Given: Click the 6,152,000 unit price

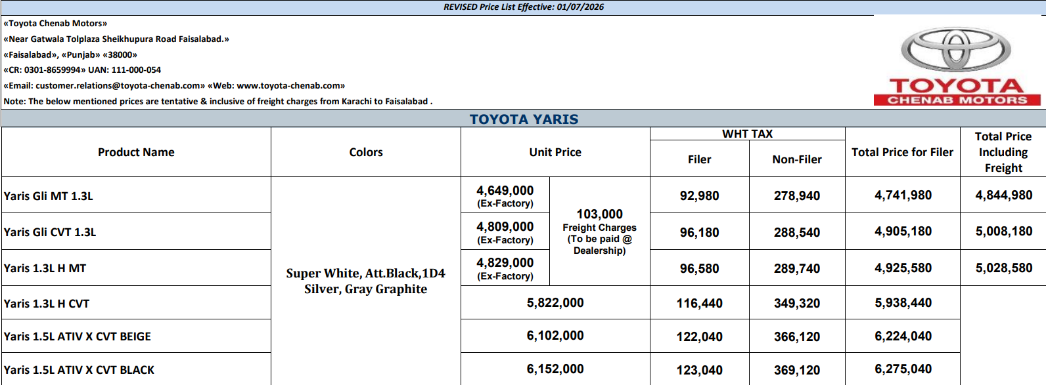Looking at the screenshot, I should (555, 369).
